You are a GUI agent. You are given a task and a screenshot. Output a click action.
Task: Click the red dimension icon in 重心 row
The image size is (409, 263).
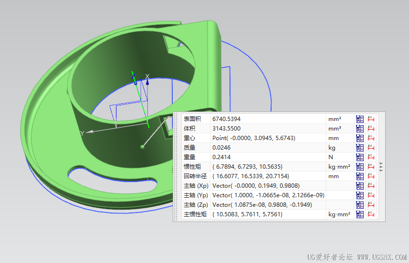point(371,138)
